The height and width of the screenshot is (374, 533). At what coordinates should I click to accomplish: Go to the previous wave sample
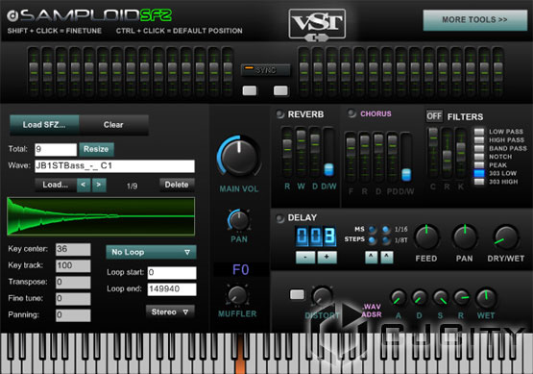tap(84, 185)
